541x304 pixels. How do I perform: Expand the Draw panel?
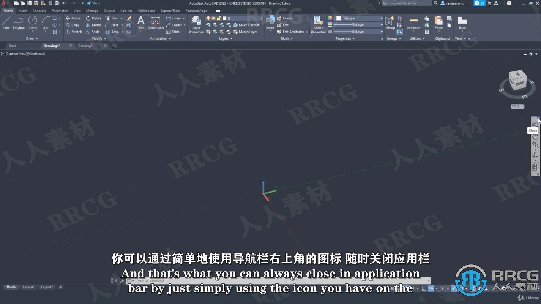point(32,38)
